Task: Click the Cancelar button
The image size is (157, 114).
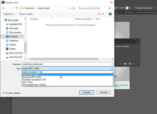Action: click(x=104, y=92)
